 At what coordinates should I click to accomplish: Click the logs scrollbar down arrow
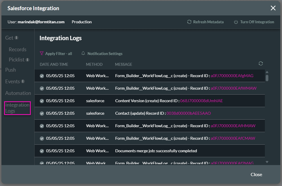(x=267, y=162)
